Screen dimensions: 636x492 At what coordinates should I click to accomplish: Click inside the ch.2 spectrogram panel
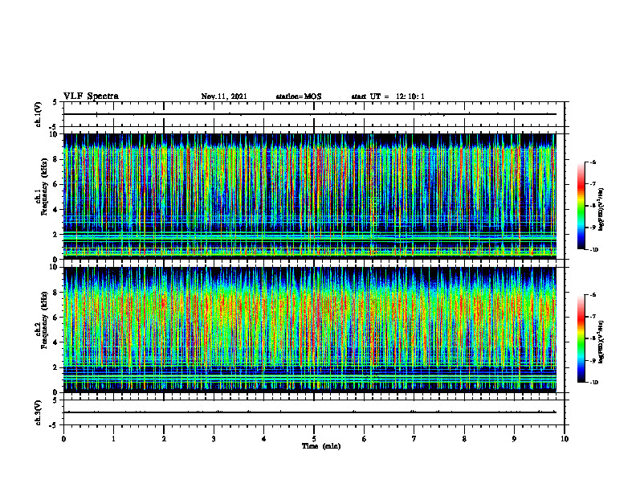[x=310, y=330]
